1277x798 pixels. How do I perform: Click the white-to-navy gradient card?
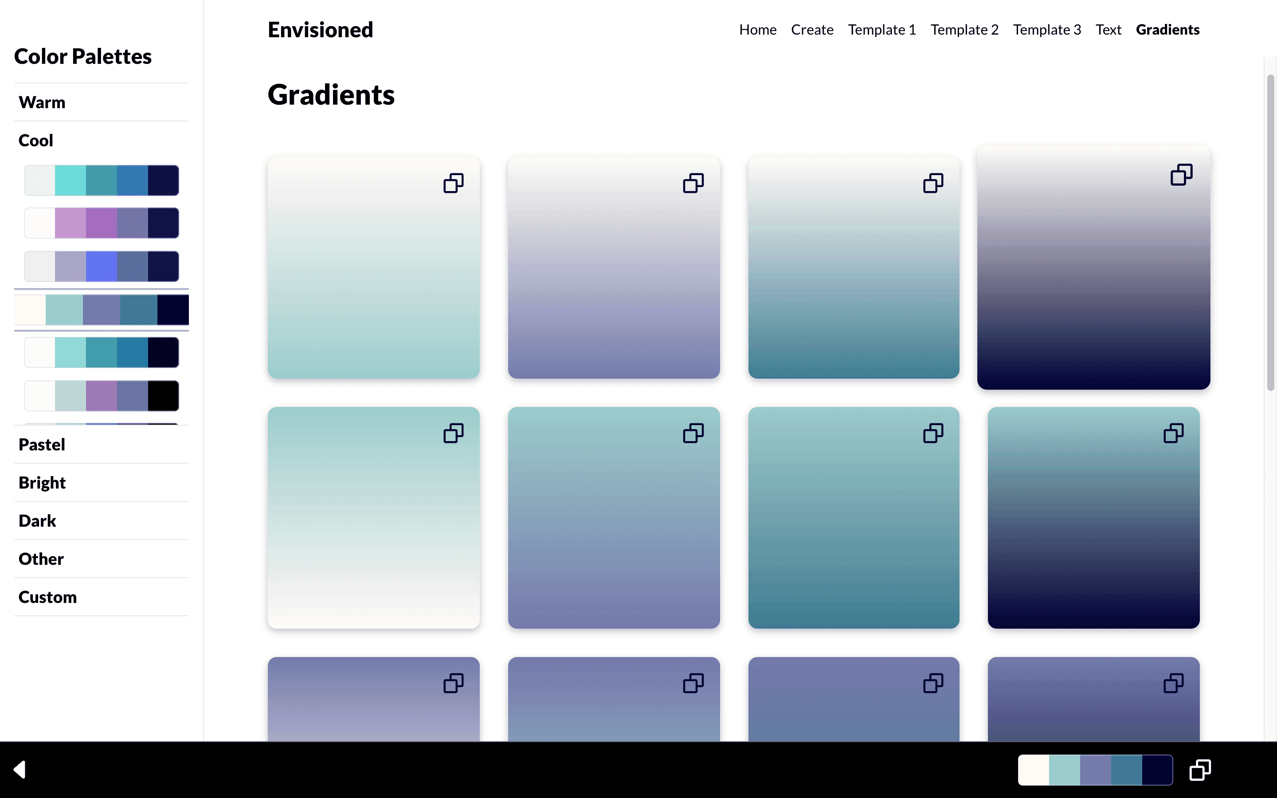[1093, 268]
